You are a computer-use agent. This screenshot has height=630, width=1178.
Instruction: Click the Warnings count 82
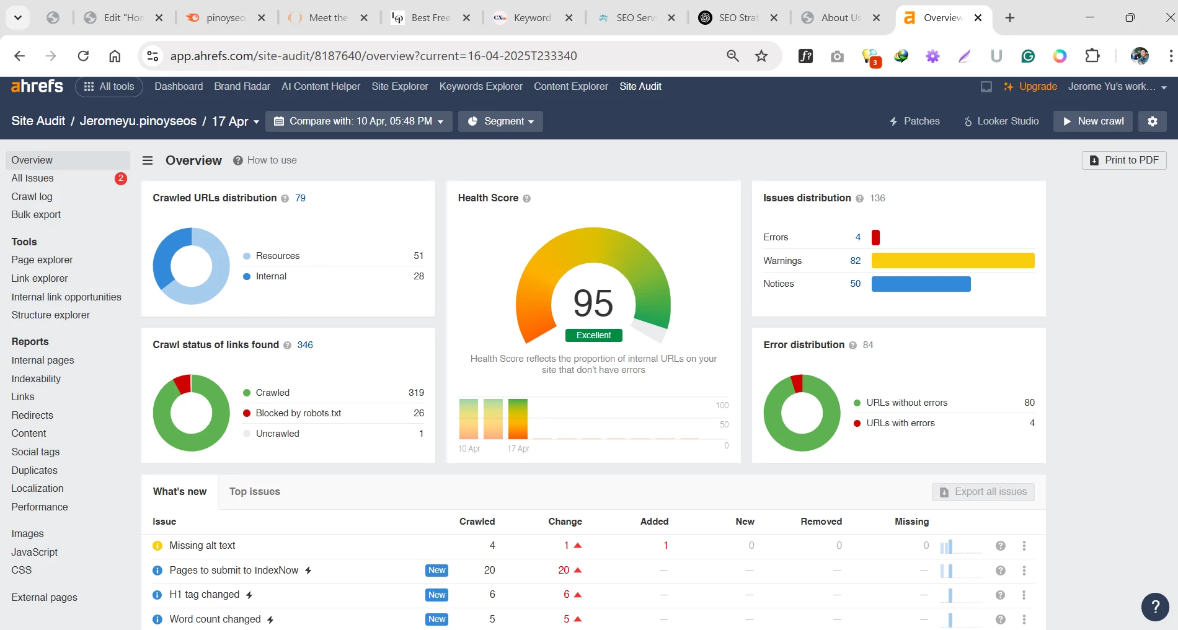(855, 261)
